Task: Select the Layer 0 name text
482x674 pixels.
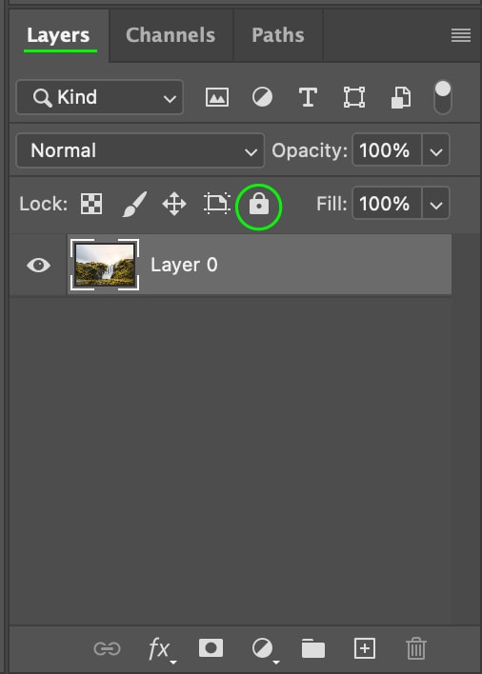Action: click(184, 265)
